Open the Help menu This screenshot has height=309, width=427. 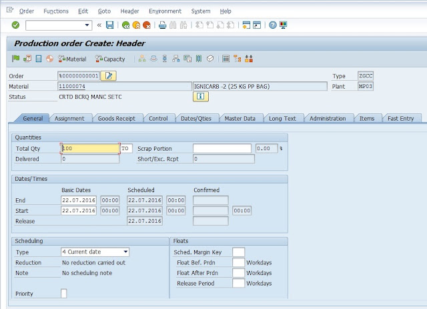226,11
